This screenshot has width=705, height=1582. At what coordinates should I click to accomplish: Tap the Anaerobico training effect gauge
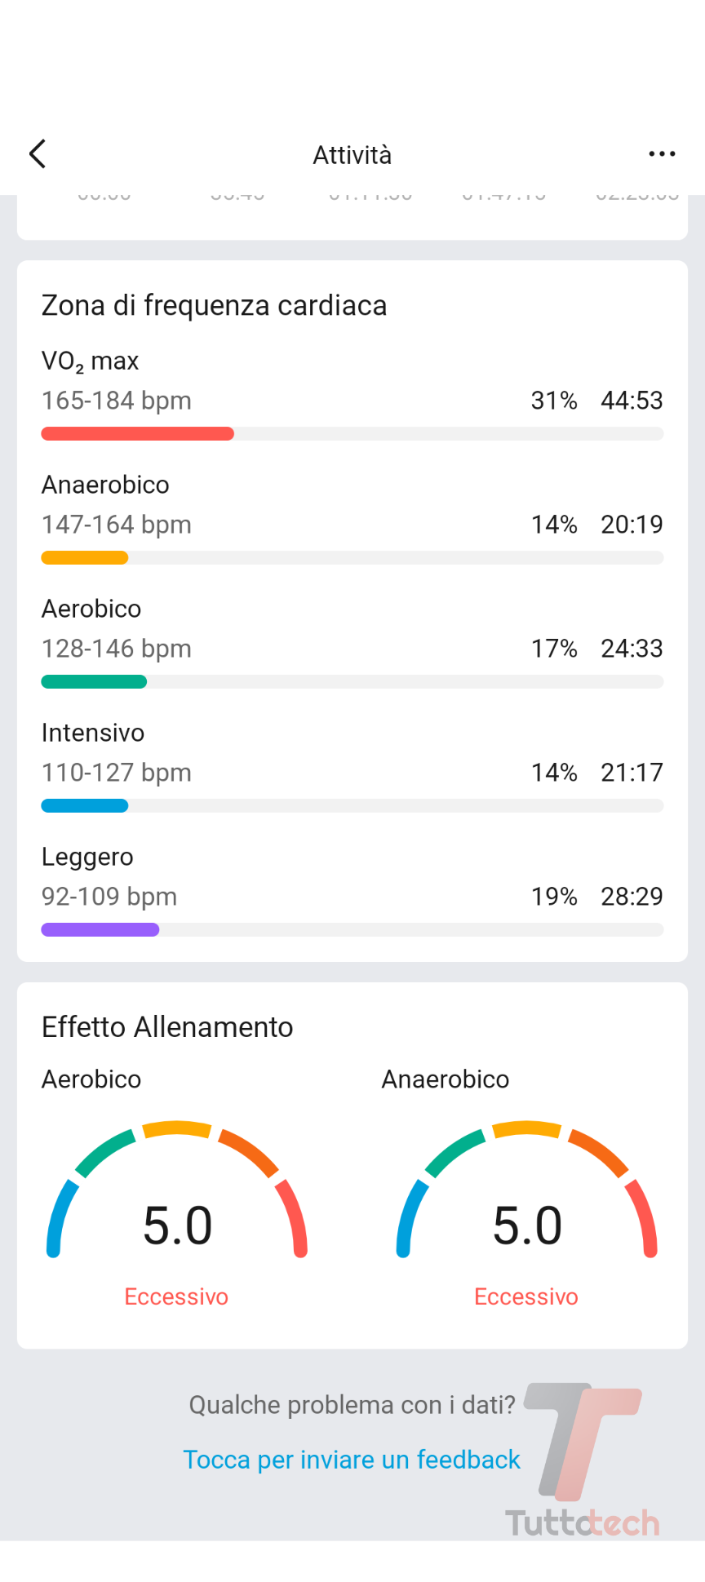click(527, 1199)
